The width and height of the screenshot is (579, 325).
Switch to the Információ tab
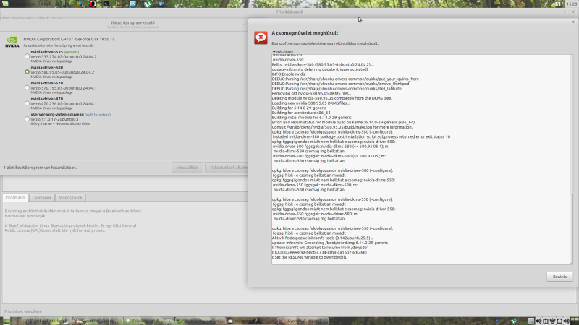point(15,197)
